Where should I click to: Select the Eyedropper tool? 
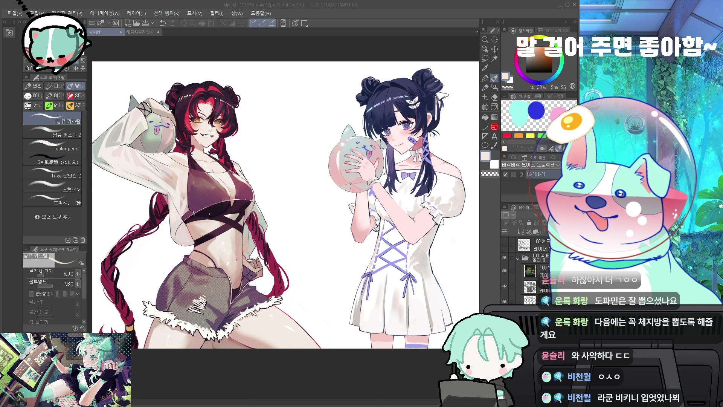[485, 68]
